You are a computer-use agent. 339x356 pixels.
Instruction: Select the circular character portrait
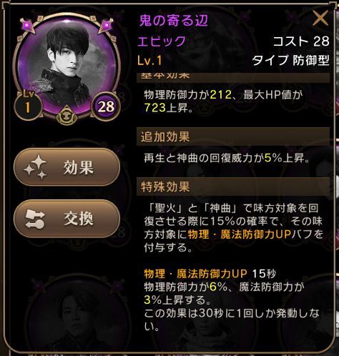click(x=67, y=66)
